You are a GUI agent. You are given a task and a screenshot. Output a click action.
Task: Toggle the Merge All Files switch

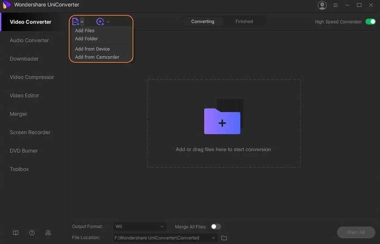pyautogui.click(x=215, y=227)
